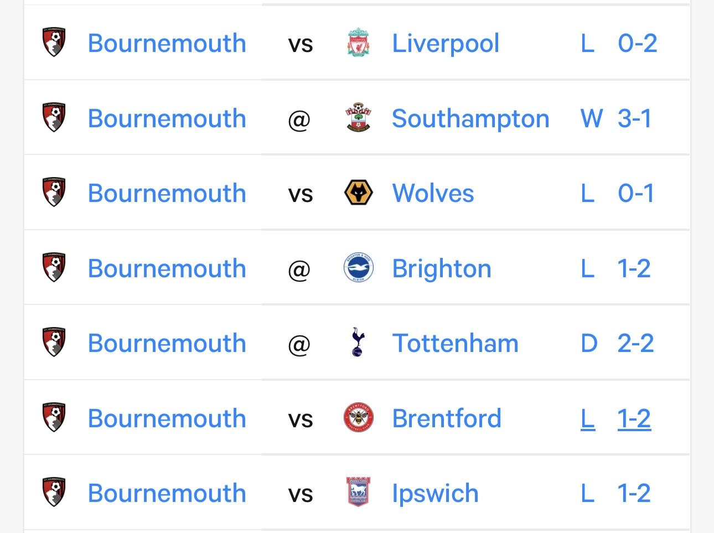
Task: Open the 1-2 loss result against Ipswich
Action: pos(634,493)
